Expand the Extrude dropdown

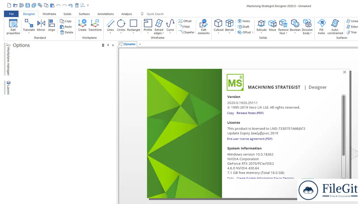pyautogui.click(x=261, y=33)
